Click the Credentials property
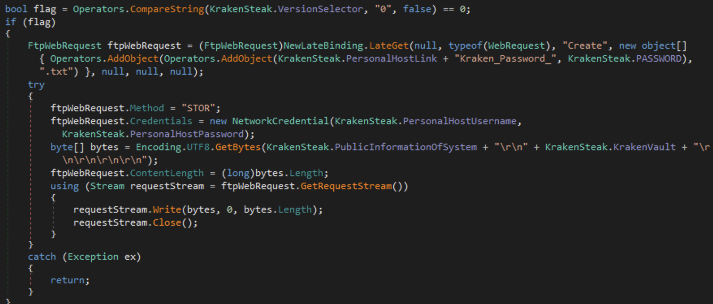Image resolution: width=713 pixels, height=304 pixels. pos(161,121)
